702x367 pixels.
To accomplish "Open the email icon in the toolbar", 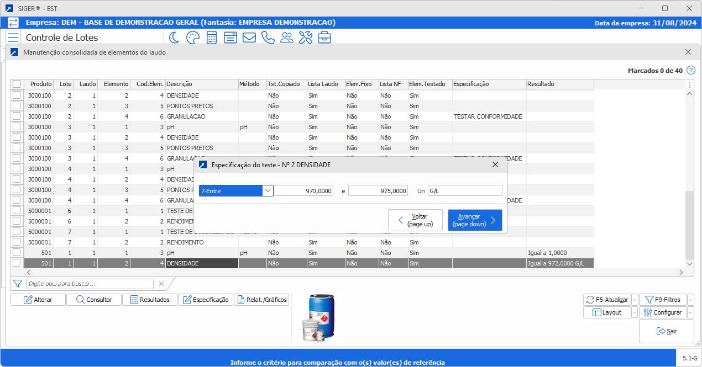I will 249,38.
